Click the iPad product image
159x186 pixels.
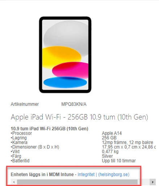coord(65,55)
